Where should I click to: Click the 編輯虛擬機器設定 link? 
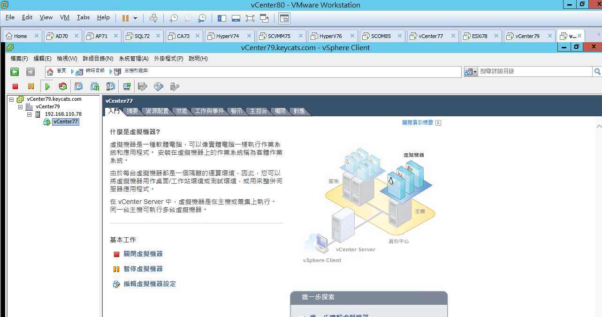pyautogui.click(x=150, y=284)
